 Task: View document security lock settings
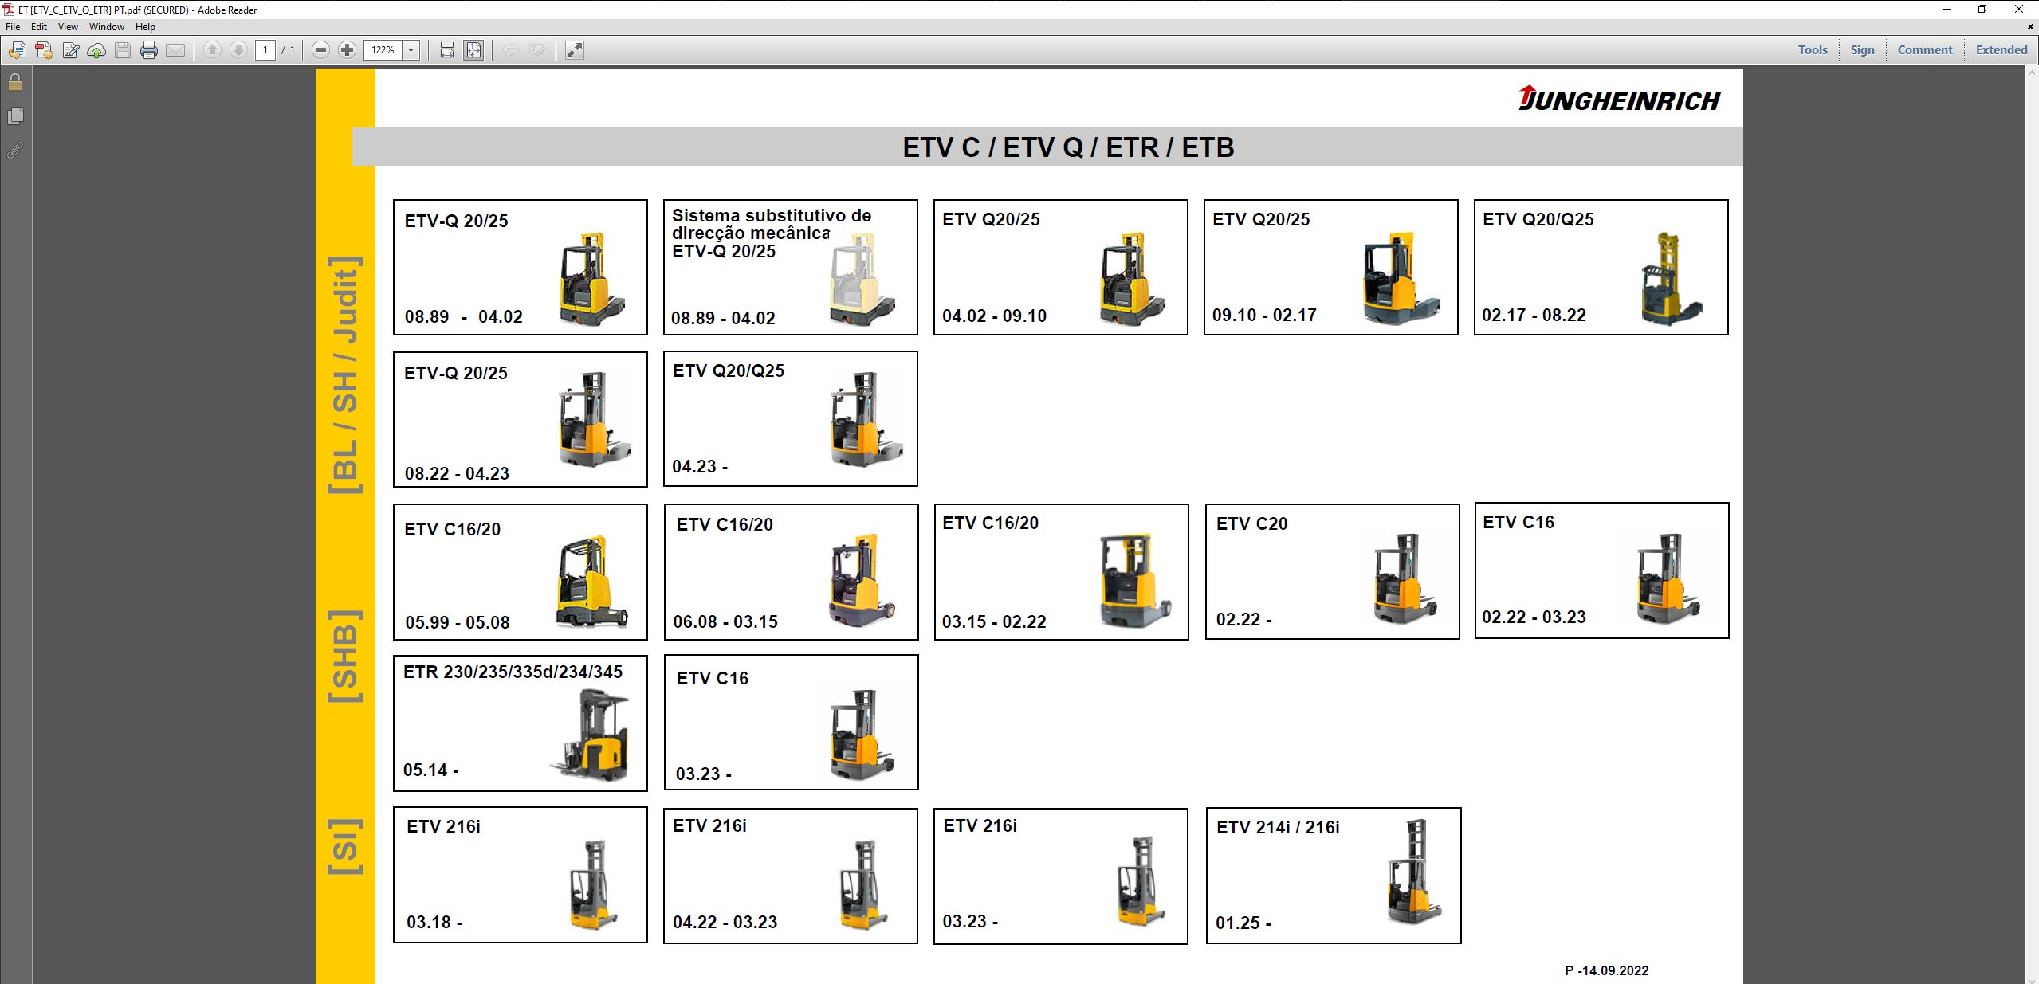point(14,80)
